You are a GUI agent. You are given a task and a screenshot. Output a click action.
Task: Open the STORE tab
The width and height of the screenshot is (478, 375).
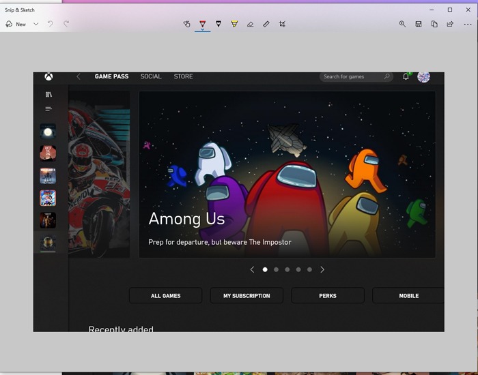point(183,76)
